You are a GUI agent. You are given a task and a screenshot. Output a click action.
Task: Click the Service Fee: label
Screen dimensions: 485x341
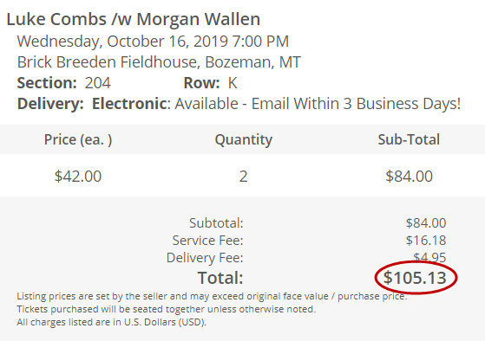click(x=208, y=240)
